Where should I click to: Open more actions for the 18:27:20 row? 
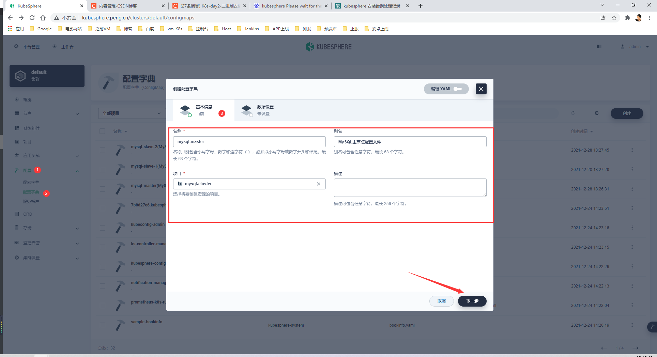(632, 169)
